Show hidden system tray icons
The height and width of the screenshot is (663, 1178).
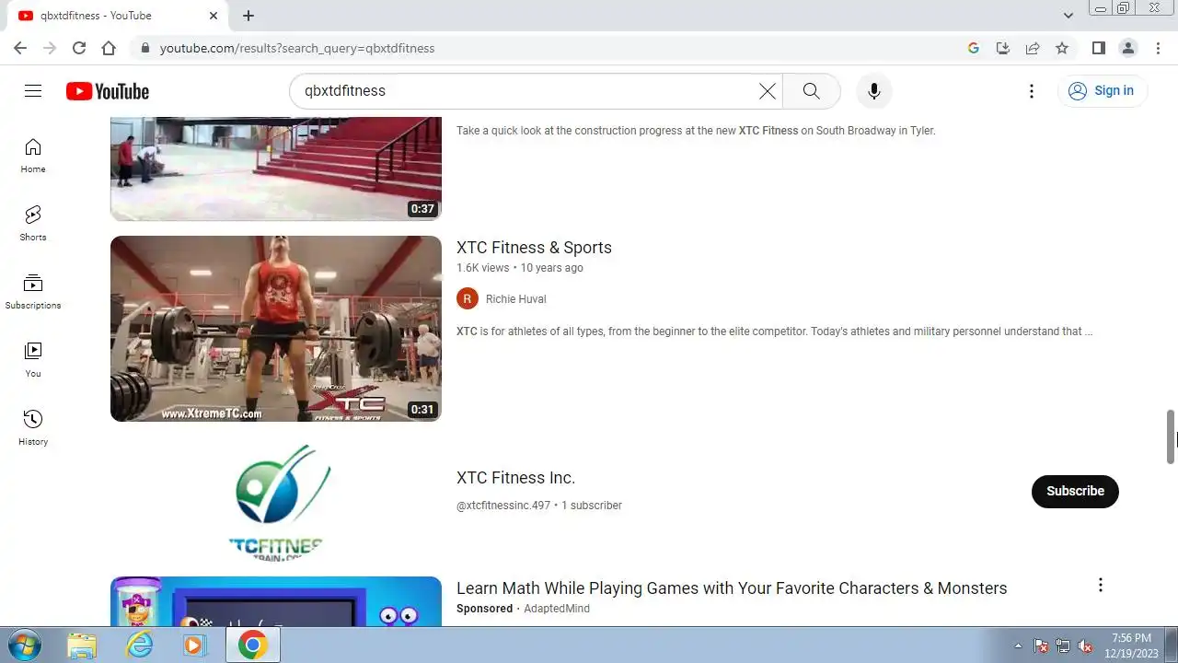click(x=1018, y=646)
